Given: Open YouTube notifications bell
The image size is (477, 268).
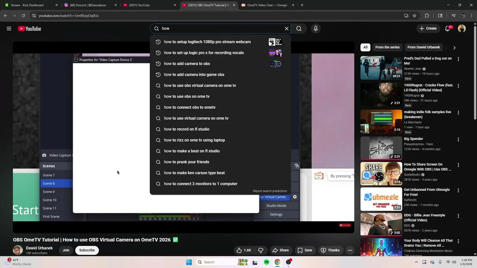Looking at the screenshot, I should [448, 29].
